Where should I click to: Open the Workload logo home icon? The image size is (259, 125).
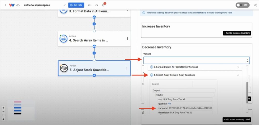coord(12,5)
